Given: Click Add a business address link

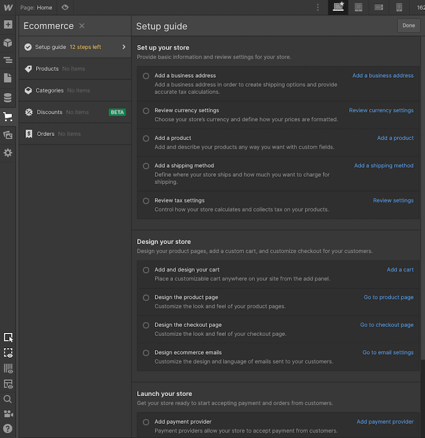Looking at the screenshot, I should [382, 75].
